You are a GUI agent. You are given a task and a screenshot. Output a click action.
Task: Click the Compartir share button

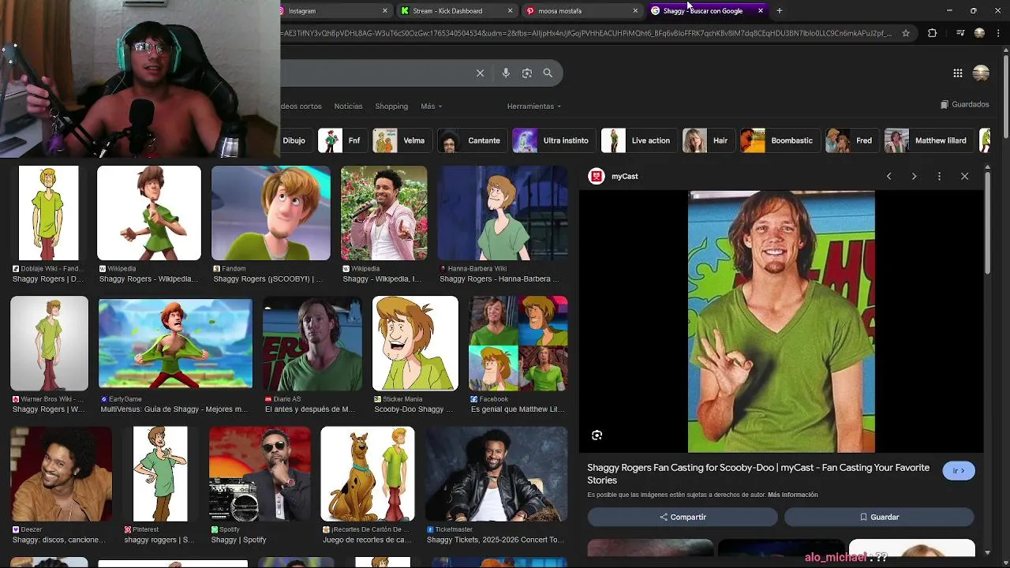point(683,517)
